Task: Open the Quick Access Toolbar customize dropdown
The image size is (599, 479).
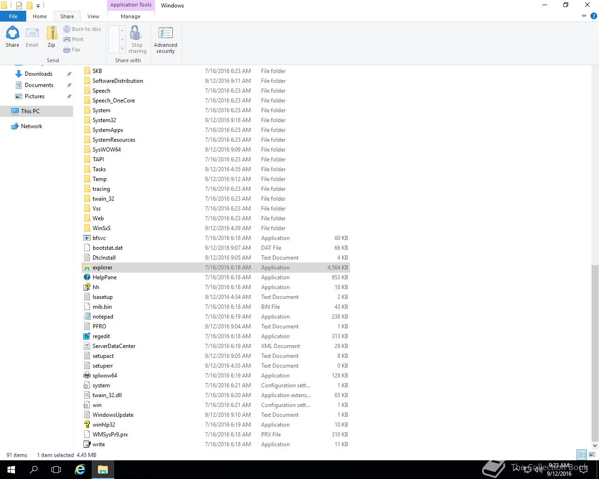Action: 38,6
